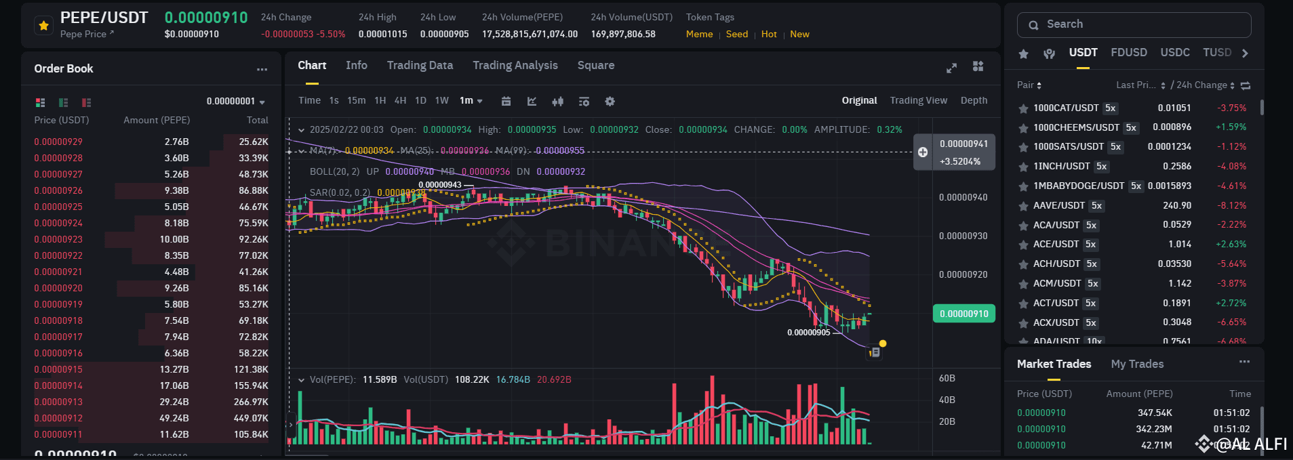Switch chart to Trading View mode

919,100
